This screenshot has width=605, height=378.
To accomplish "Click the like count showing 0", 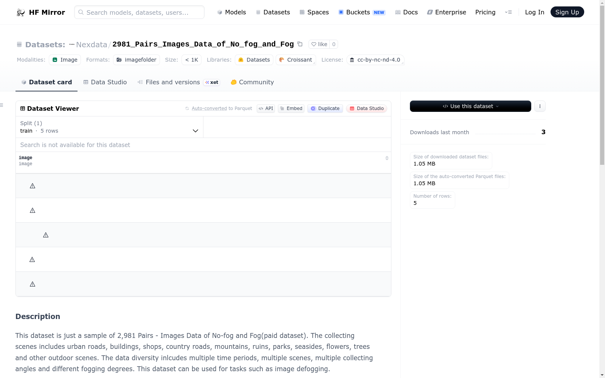I will click(x=334, y=44).
